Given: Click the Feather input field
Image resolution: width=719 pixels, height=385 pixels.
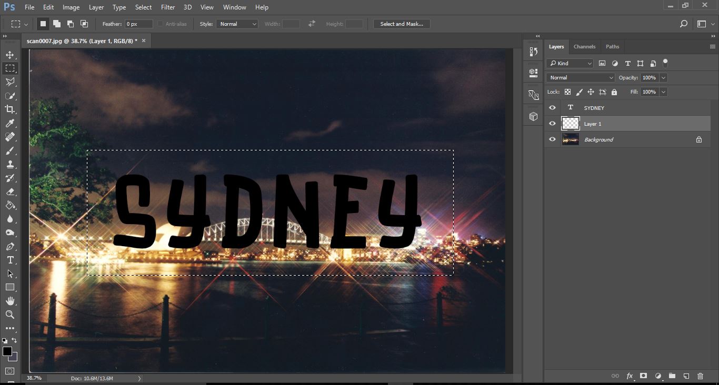Looking at the screenshot, I should coord(138,24).
